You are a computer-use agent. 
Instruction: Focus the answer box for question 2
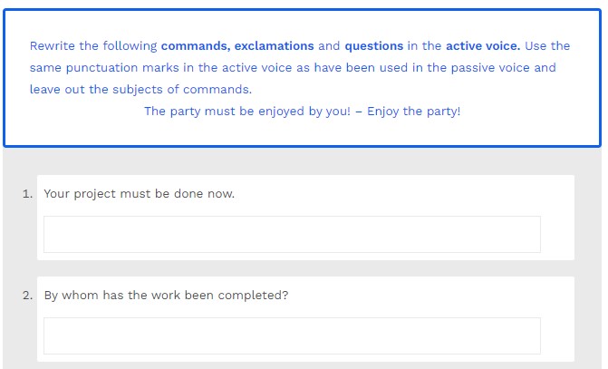pos(292,335)
